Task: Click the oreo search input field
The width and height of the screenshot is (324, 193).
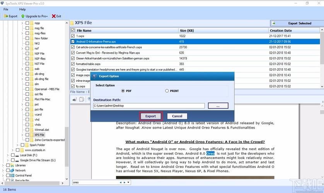Action: [95, 183]
